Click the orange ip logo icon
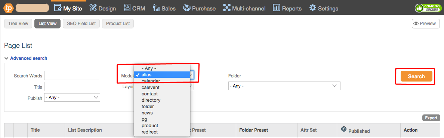The height and width of the screenshot is (138, 444). (8, 8)
